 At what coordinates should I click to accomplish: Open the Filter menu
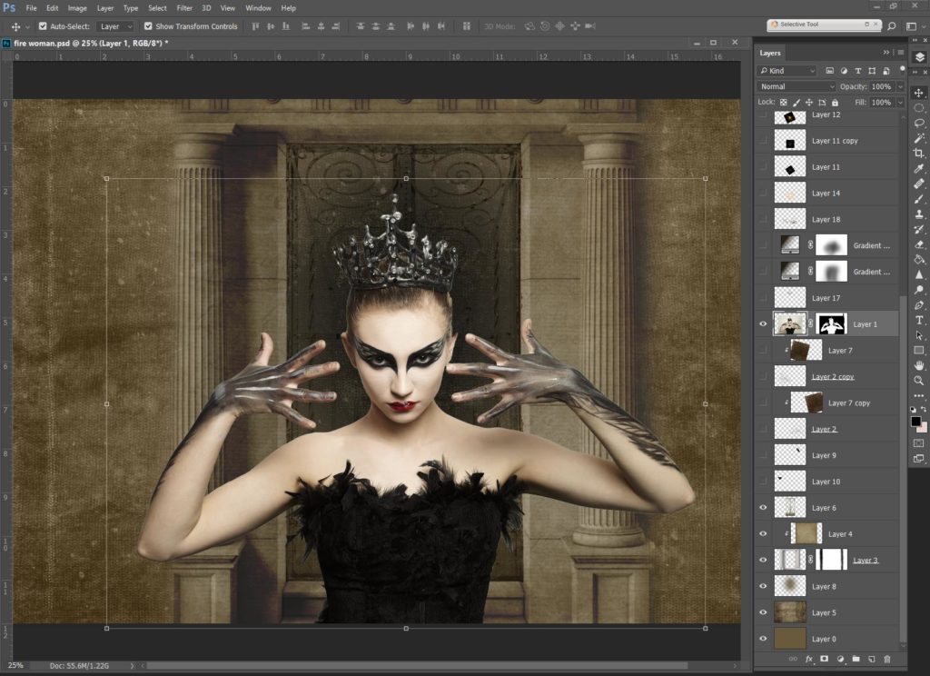184,8
